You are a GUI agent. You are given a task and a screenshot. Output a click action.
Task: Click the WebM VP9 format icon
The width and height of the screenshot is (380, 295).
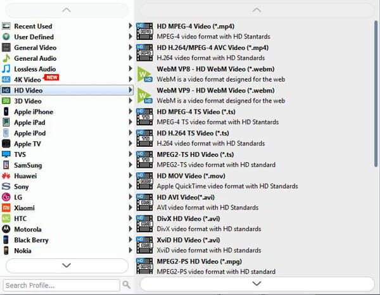[x=144, y=96]
